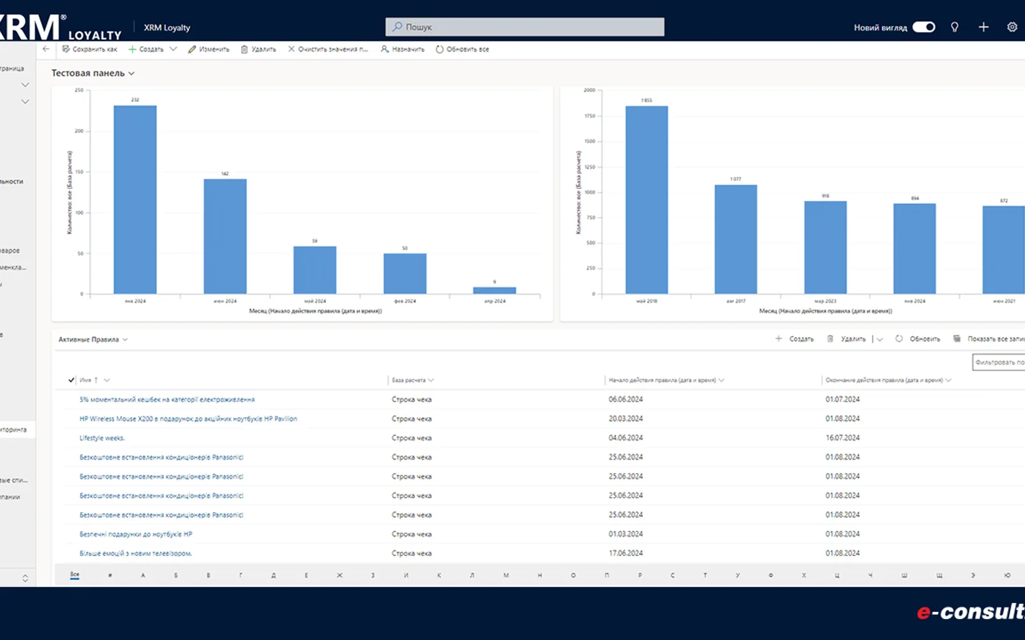The width and height of the screenshot is (1025, 640).
Task: Click the refresh icon for Обновить все
Action: [439, 49]
